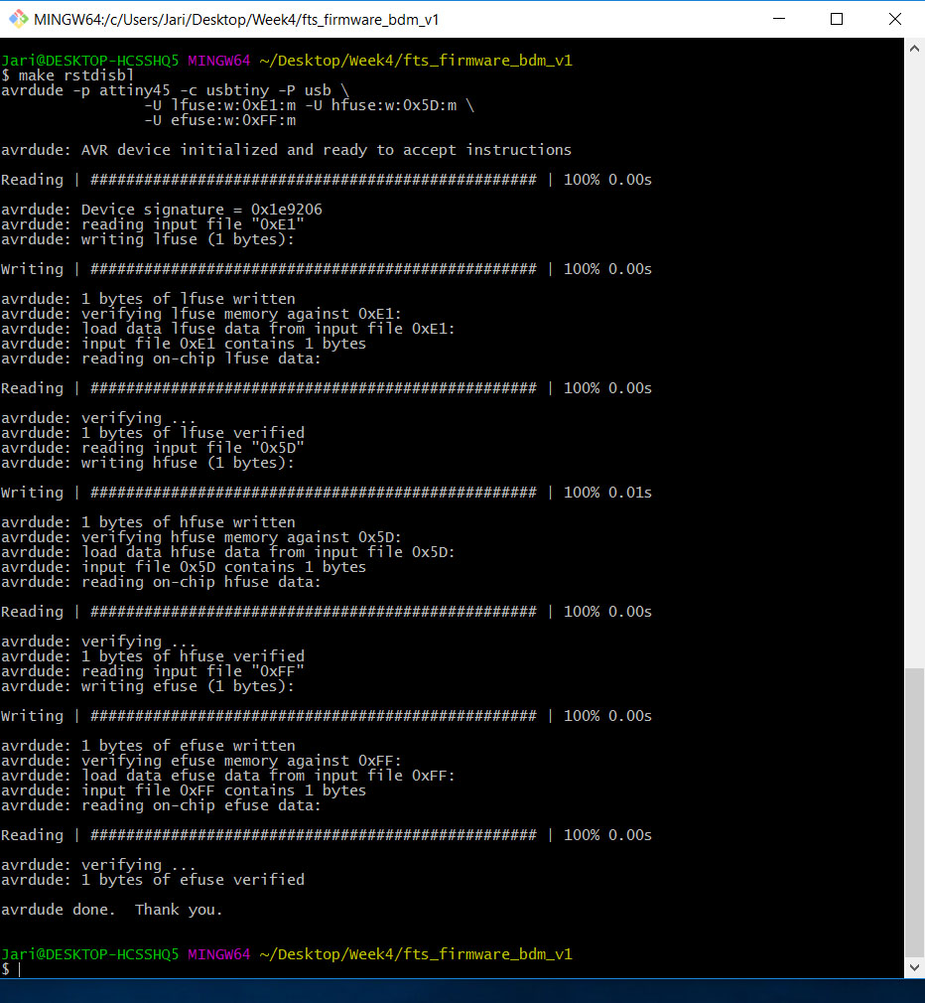Image resolution: width=925 pixels, height=1003 pixels.
Task: Click the "reading input file "0xFF"" line
Action: tap(153, 671)
